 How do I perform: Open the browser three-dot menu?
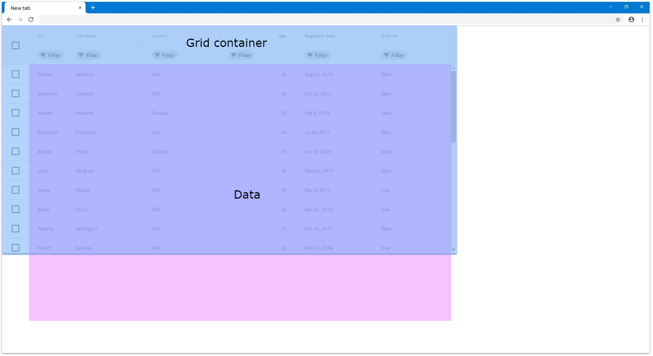pos(642,19)
